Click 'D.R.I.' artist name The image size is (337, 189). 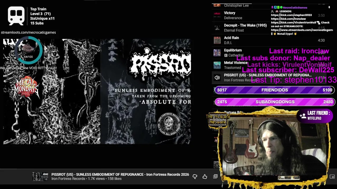click(x=228, y=43)
